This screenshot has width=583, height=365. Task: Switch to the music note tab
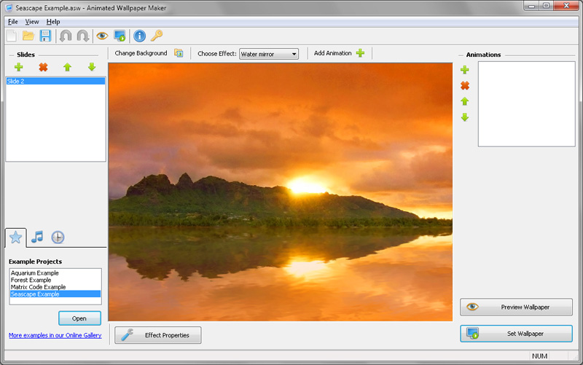point(37,237)
